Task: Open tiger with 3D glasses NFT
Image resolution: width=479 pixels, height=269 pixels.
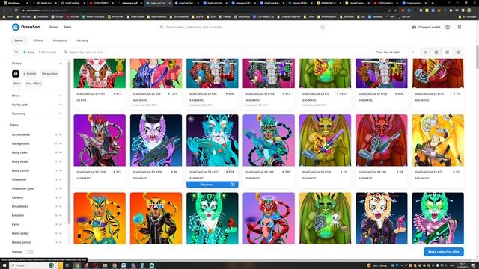Action: pos(156,218)
